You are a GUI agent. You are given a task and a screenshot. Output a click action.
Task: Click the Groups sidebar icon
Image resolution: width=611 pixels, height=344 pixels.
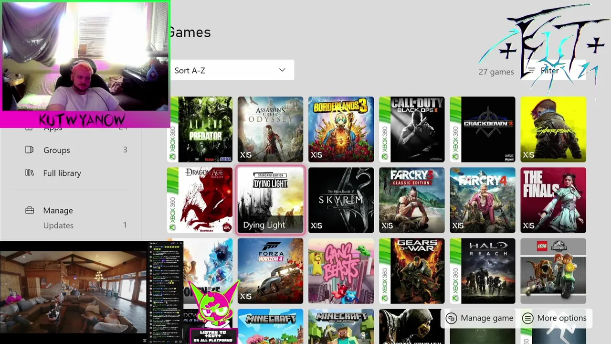[x=30, y=150]
